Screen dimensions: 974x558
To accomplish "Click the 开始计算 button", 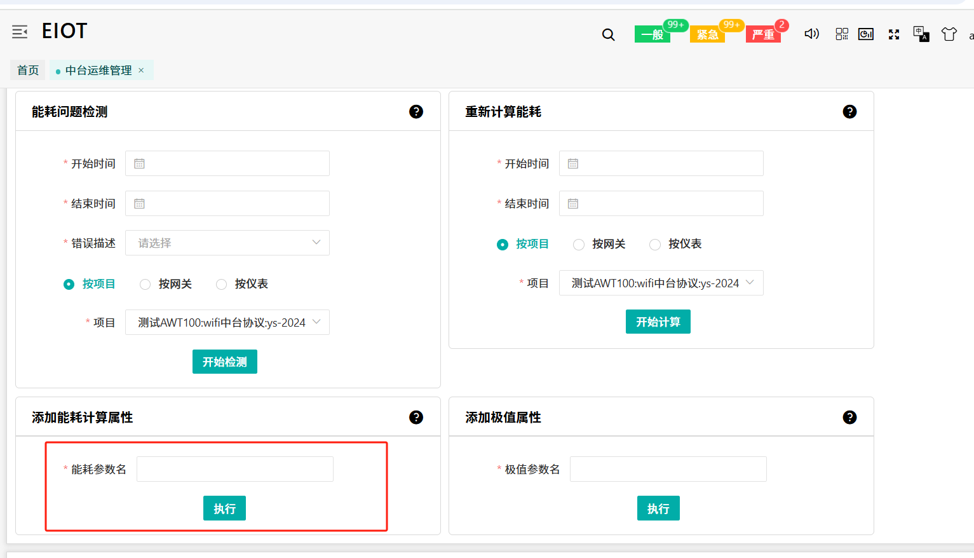I will point(658,322).
